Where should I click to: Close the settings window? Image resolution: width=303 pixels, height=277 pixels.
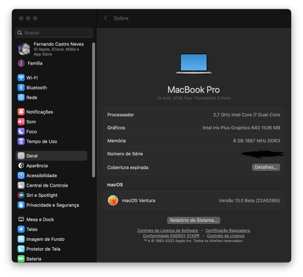coord(21,18)
